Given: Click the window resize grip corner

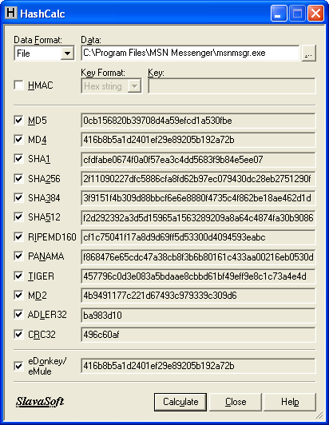Looking at the screenshot, I should (x=319, y=415).
